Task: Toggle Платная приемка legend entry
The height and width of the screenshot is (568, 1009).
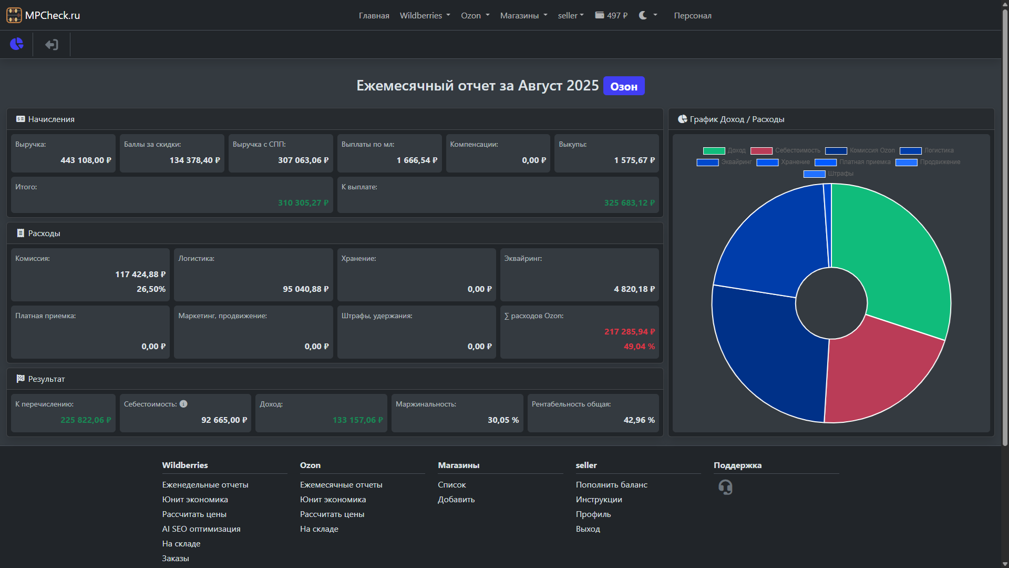Action: pos(853,162)
